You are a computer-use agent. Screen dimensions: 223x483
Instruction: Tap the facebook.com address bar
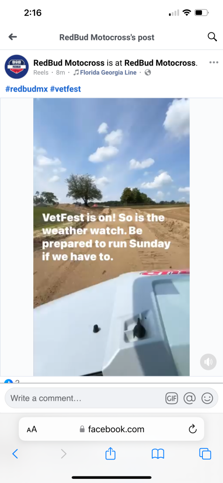[x=111, y=429]
